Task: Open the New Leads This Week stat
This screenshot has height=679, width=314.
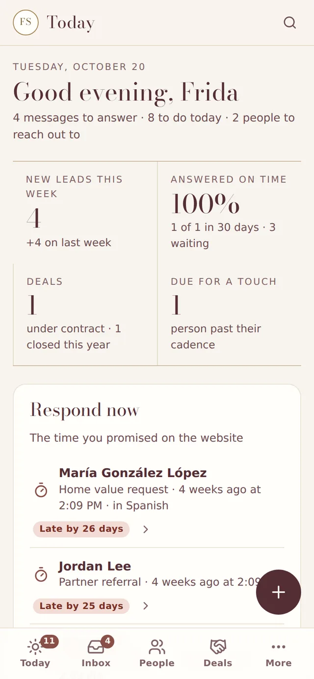Action: coord(85,212)
